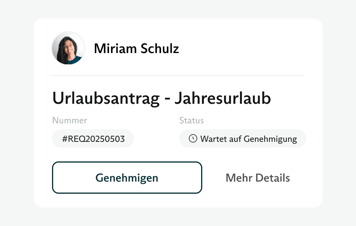Click the Wartet auf Genehmigung status text

tap(249, 139)
